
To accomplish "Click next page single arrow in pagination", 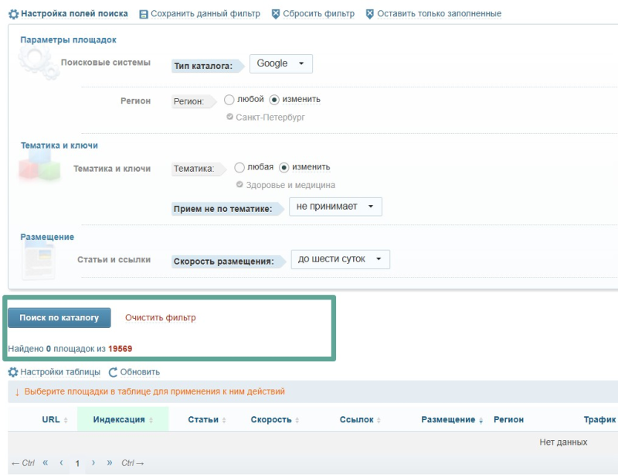I will point(93,463).
